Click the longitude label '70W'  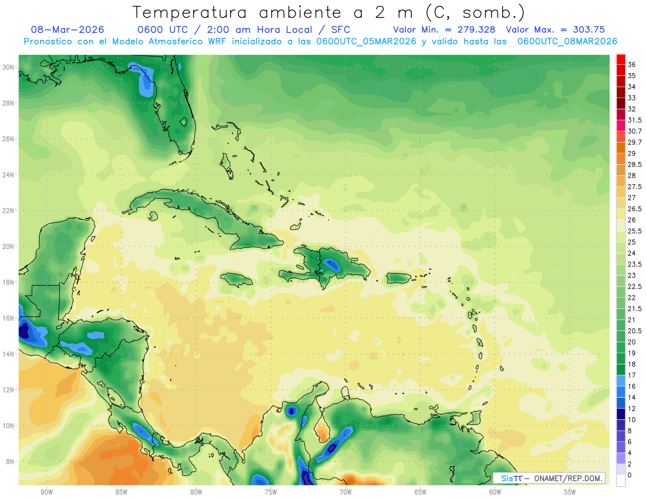(x=346, y=492)
